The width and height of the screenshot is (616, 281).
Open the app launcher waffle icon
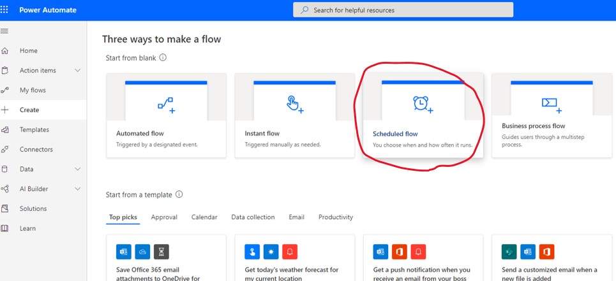click(4, 10)
